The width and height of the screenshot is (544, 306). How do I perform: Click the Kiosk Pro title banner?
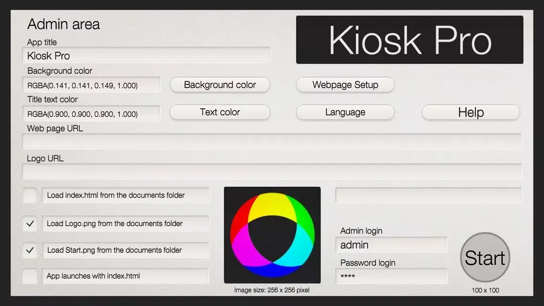410,40
